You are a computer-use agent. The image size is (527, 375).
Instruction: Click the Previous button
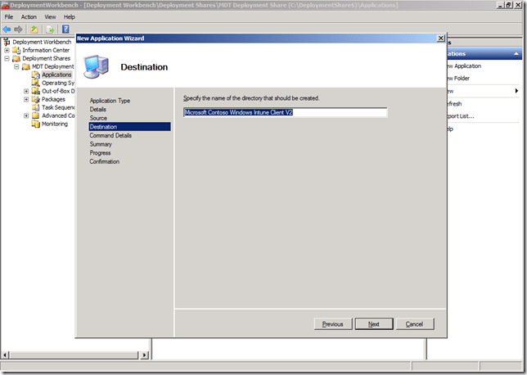click(x=333, y=324)
